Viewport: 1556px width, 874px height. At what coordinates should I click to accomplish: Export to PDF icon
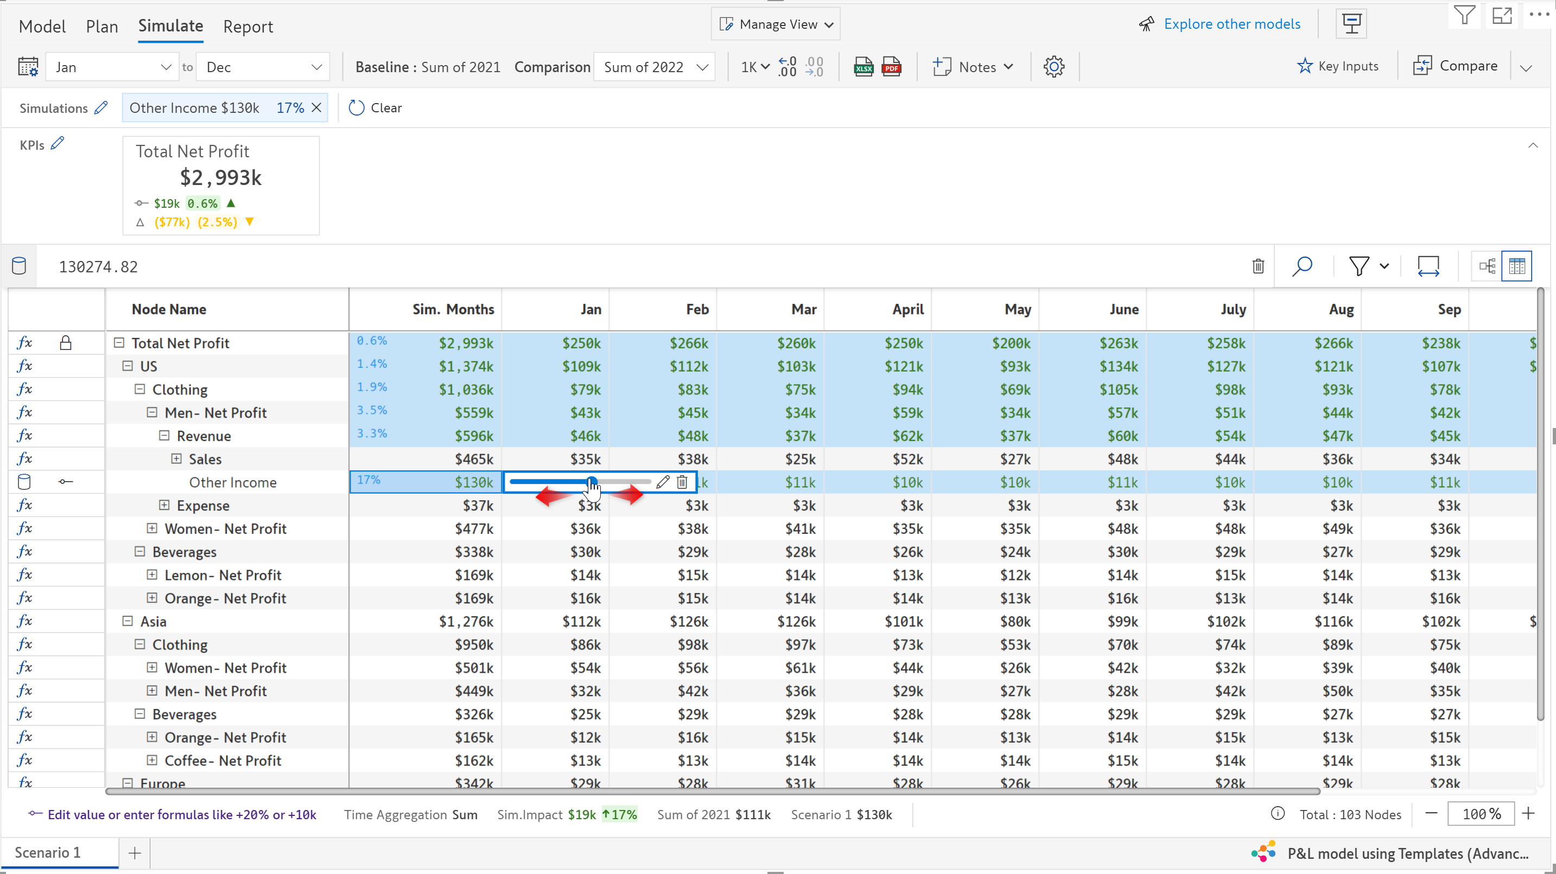(x=891, y=66)
